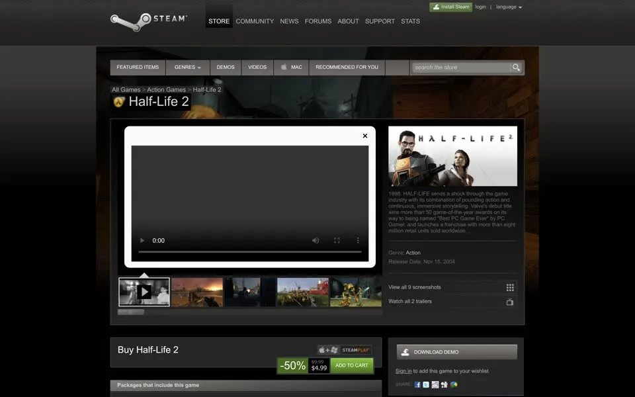Select the dark screenshot thumbnail
The height and width of the screenshot is (397, 635).
(x=250, y=292)
